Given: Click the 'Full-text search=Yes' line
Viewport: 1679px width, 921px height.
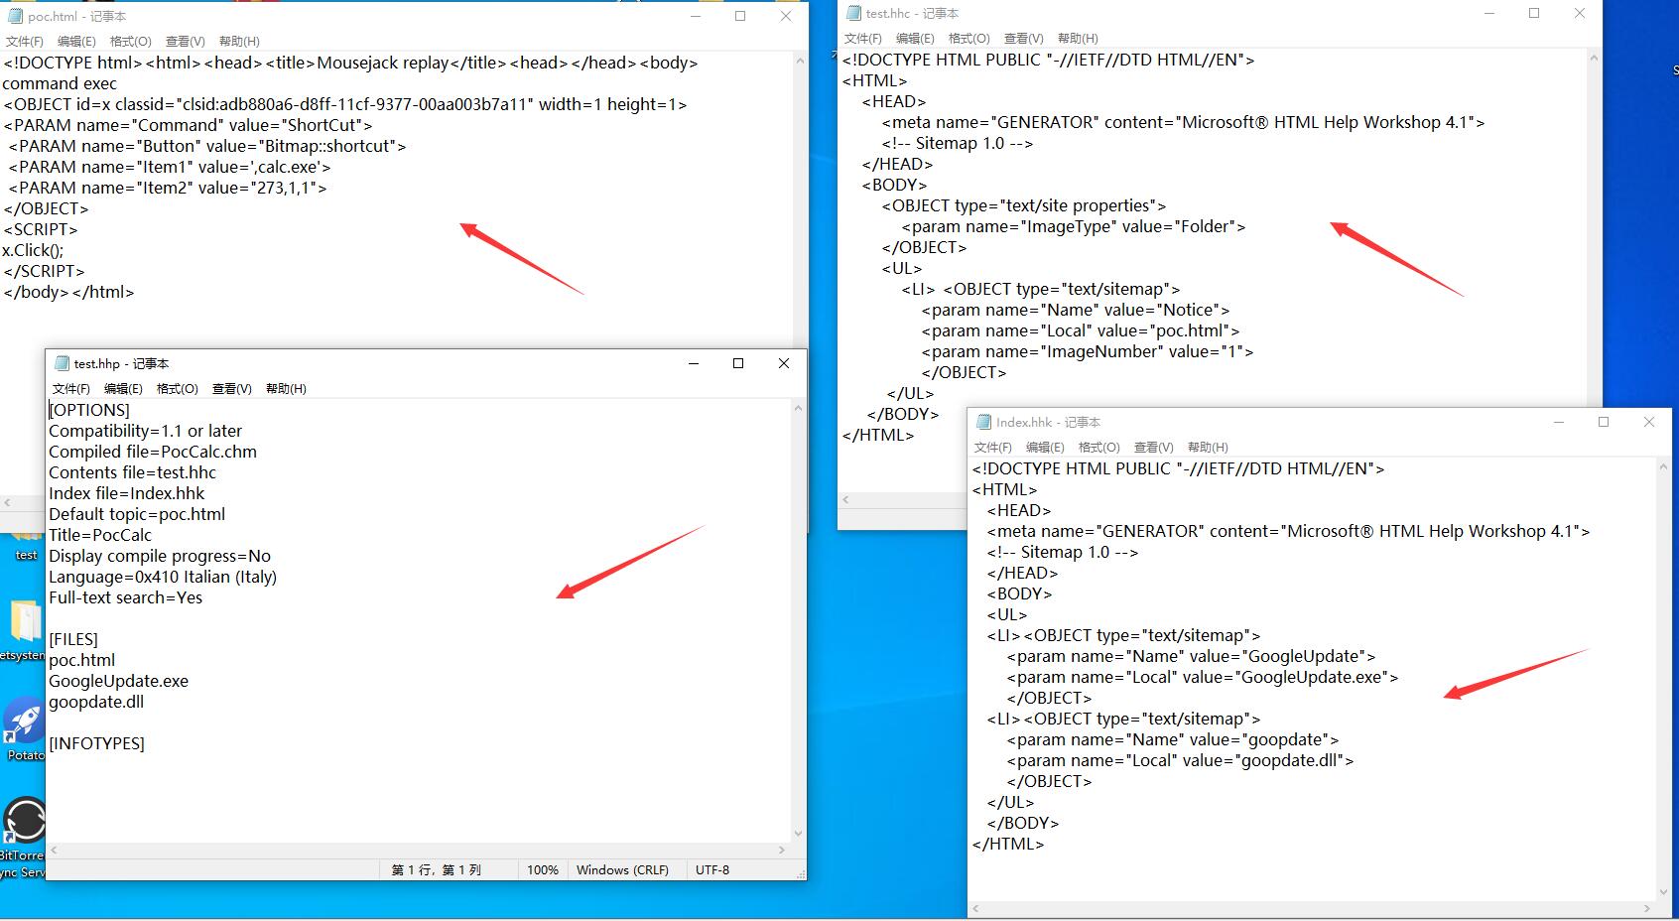Looking at the screenshot, I should [126, 597].
